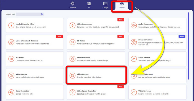Screen dimensions: 194x101
Task: Click 'Correct your video color' description
Action: [24, 94]
